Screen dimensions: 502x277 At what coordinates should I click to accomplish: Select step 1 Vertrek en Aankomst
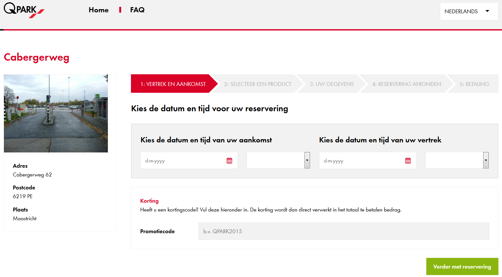173,84
